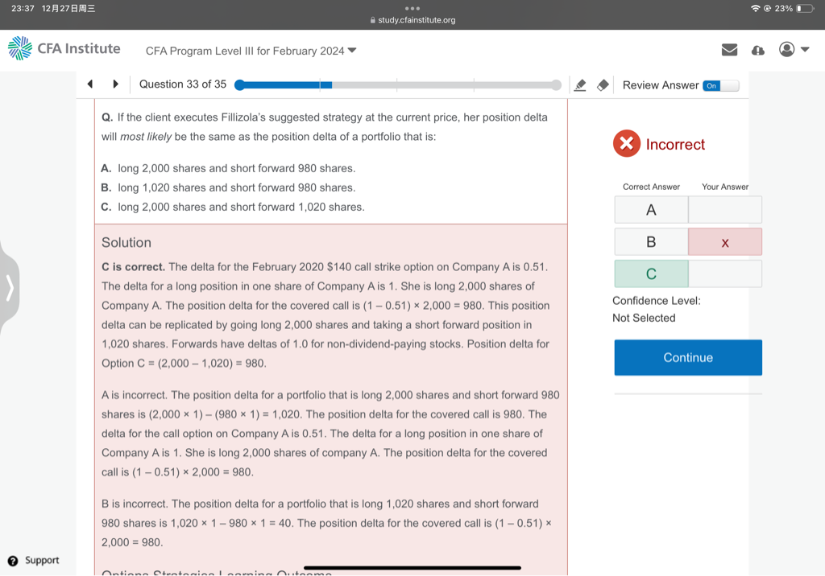Image resolution: width=825 pixels, height=576 pixels.
Task: Go to the previous question arrow
Action: pos(90,84)
